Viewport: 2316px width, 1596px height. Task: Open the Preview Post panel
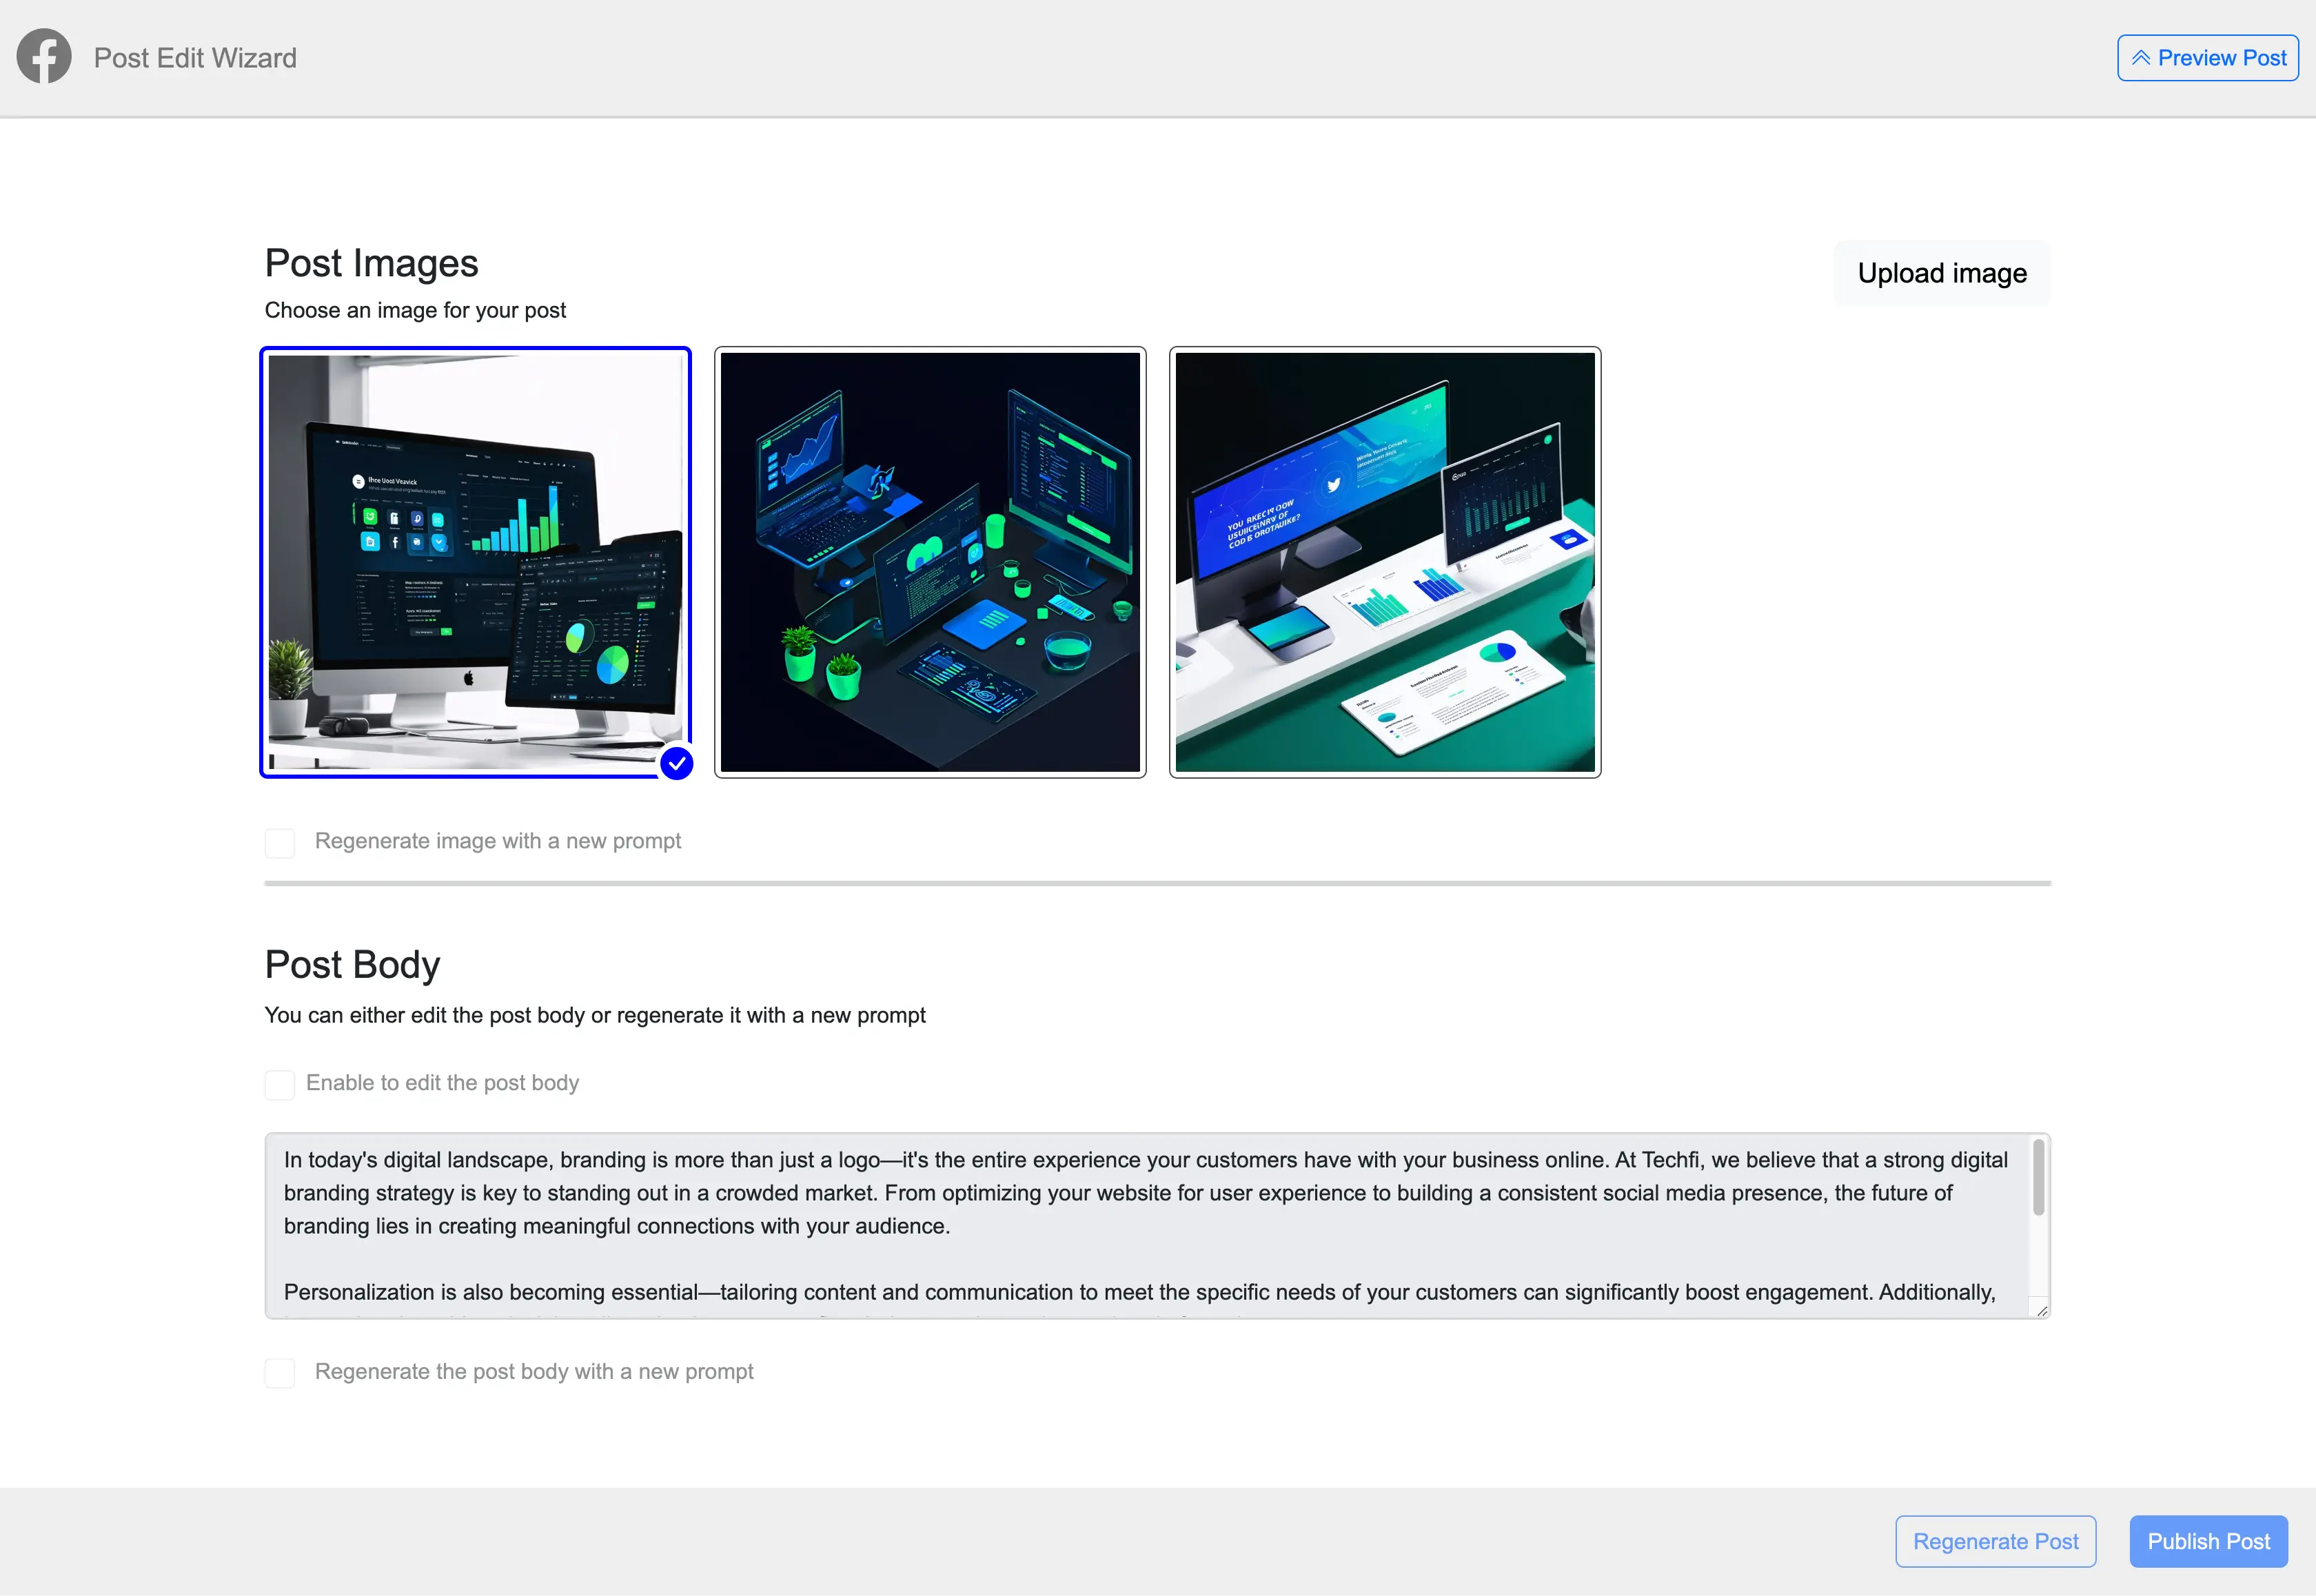2208,57
